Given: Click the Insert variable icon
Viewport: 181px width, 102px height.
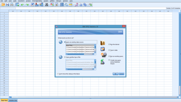Looking at the screenshot, I should coord(56,5).
